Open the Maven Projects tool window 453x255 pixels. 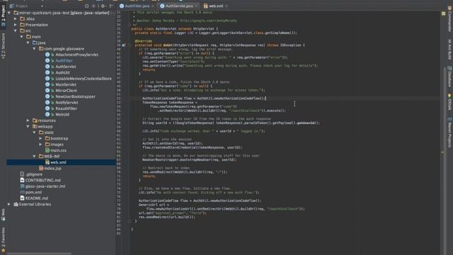[x=449, y=132]
